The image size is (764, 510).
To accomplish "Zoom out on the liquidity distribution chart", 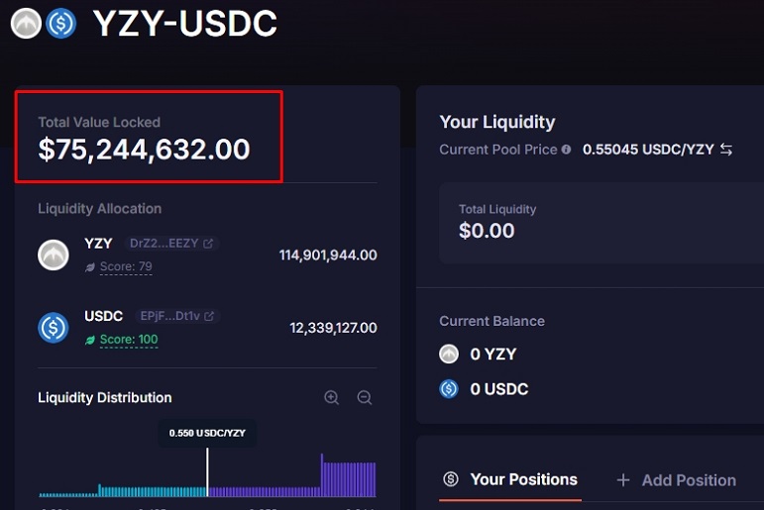I will (x=365, y=397).
